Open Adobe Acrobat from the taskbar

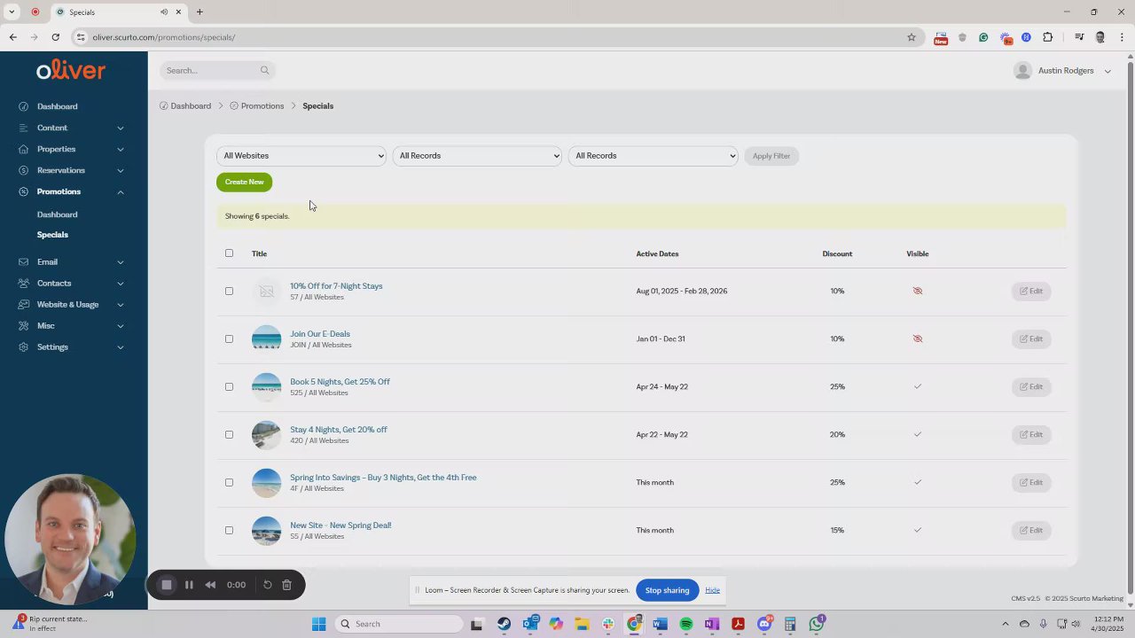(738, 624)
